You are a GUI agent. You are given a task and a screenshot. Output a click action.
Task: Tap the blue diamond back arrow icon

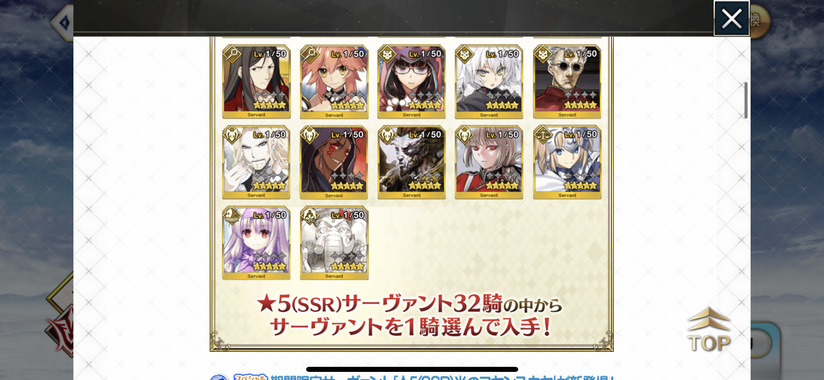64,23
